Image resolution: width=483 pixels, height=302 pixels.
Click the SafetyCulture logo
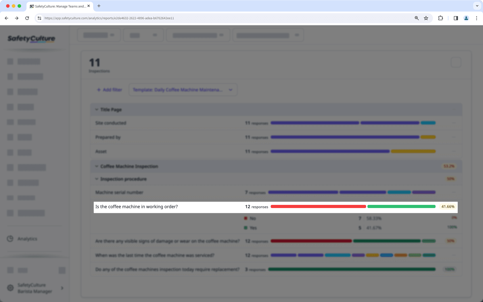tap(31, 39)
